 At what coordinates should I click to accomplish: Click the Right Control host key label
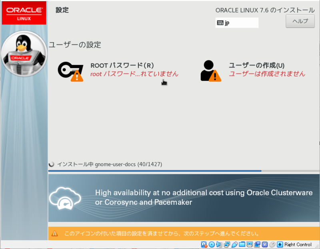click(x=298, y=245)
